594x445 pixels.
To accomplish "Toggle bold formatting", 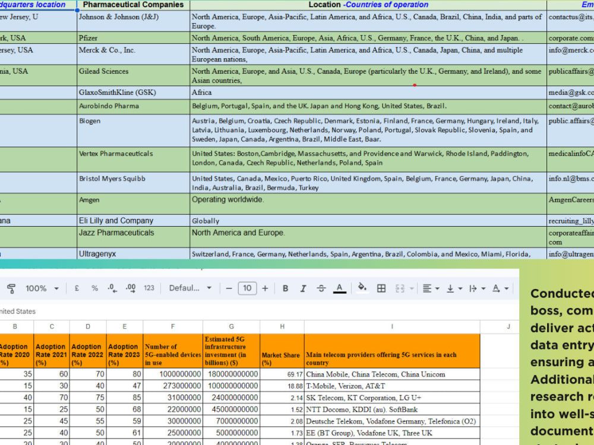I will 285,288.
